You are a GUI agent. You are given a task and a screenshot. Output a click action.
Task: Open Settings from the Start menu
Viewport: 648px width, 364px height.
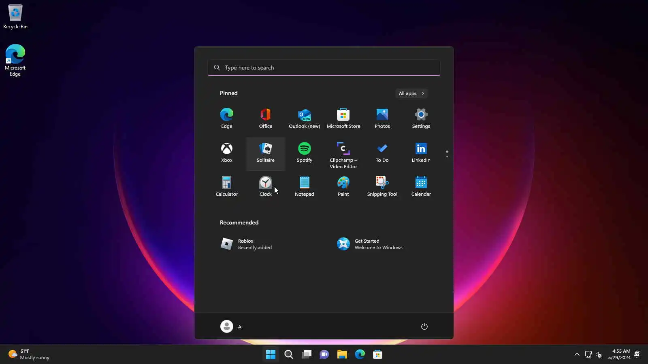tap(421, 119)
